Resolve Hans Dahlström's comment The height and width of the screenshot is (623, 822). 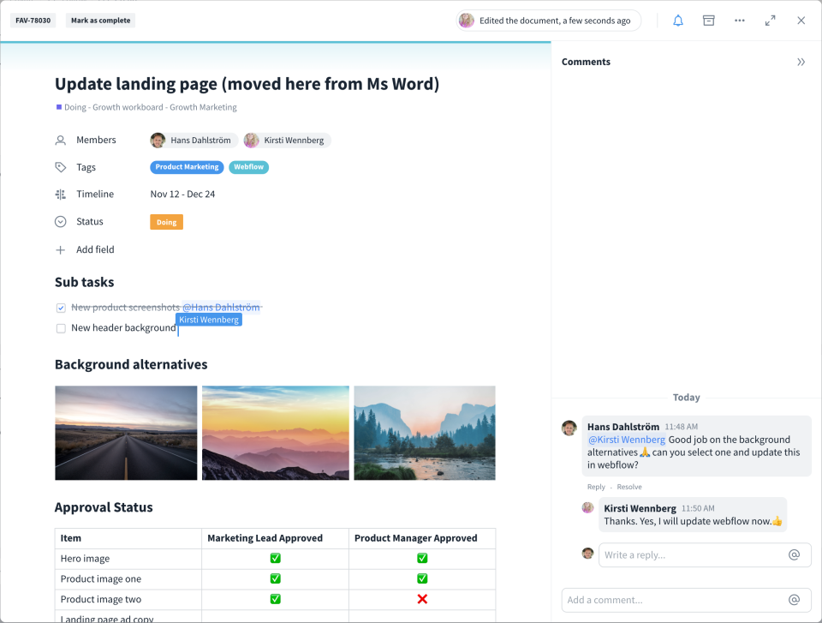point(628,486)
